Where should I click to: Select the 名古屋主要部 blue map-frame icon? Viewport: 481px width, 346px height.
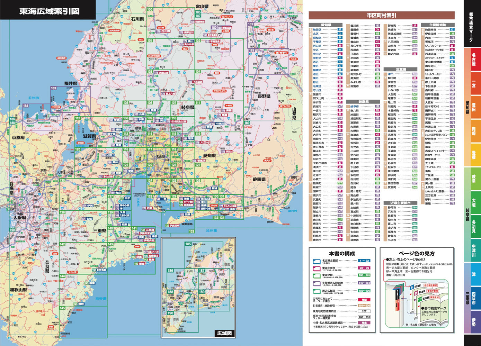coord(317,262)
